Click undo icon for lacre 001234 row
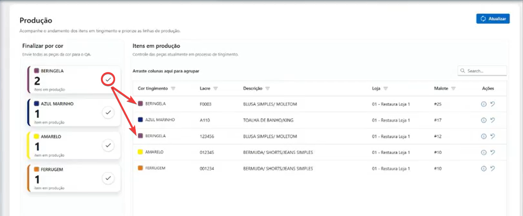This screenshot has width=523, height=216. [x=492, y=169]
